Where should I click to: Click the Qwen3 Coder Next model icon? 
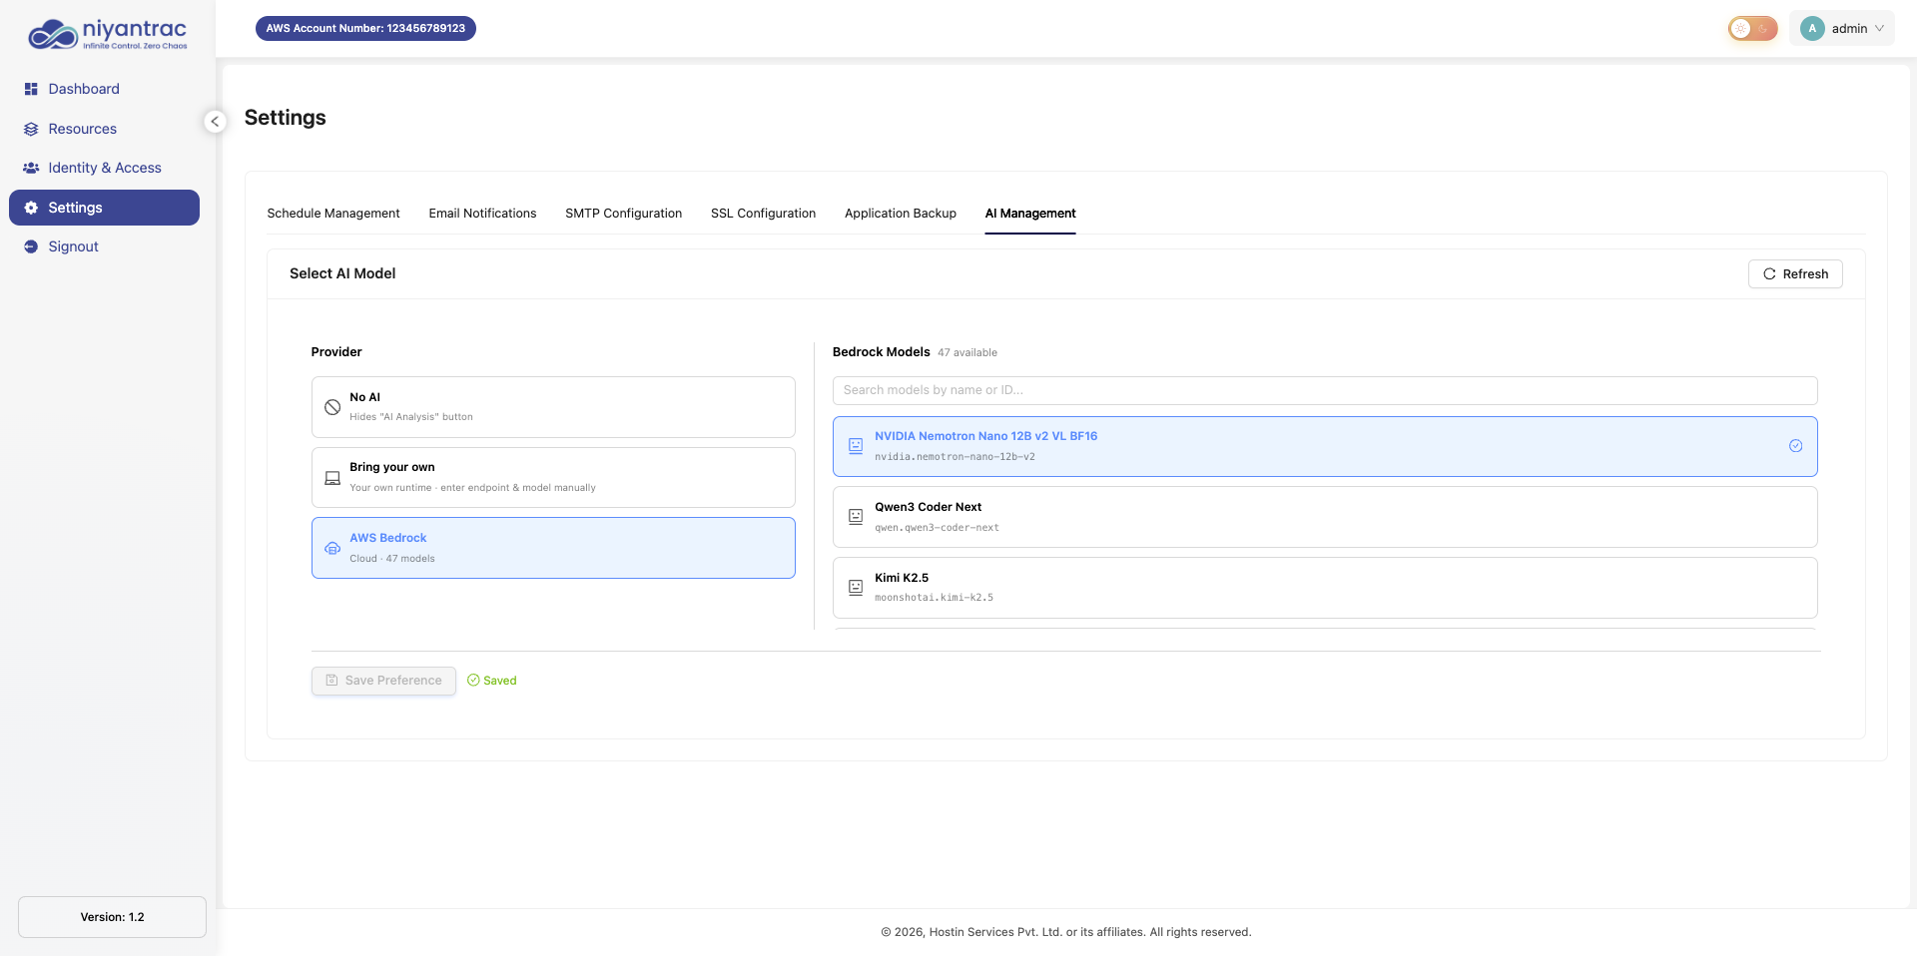point(856,517)
